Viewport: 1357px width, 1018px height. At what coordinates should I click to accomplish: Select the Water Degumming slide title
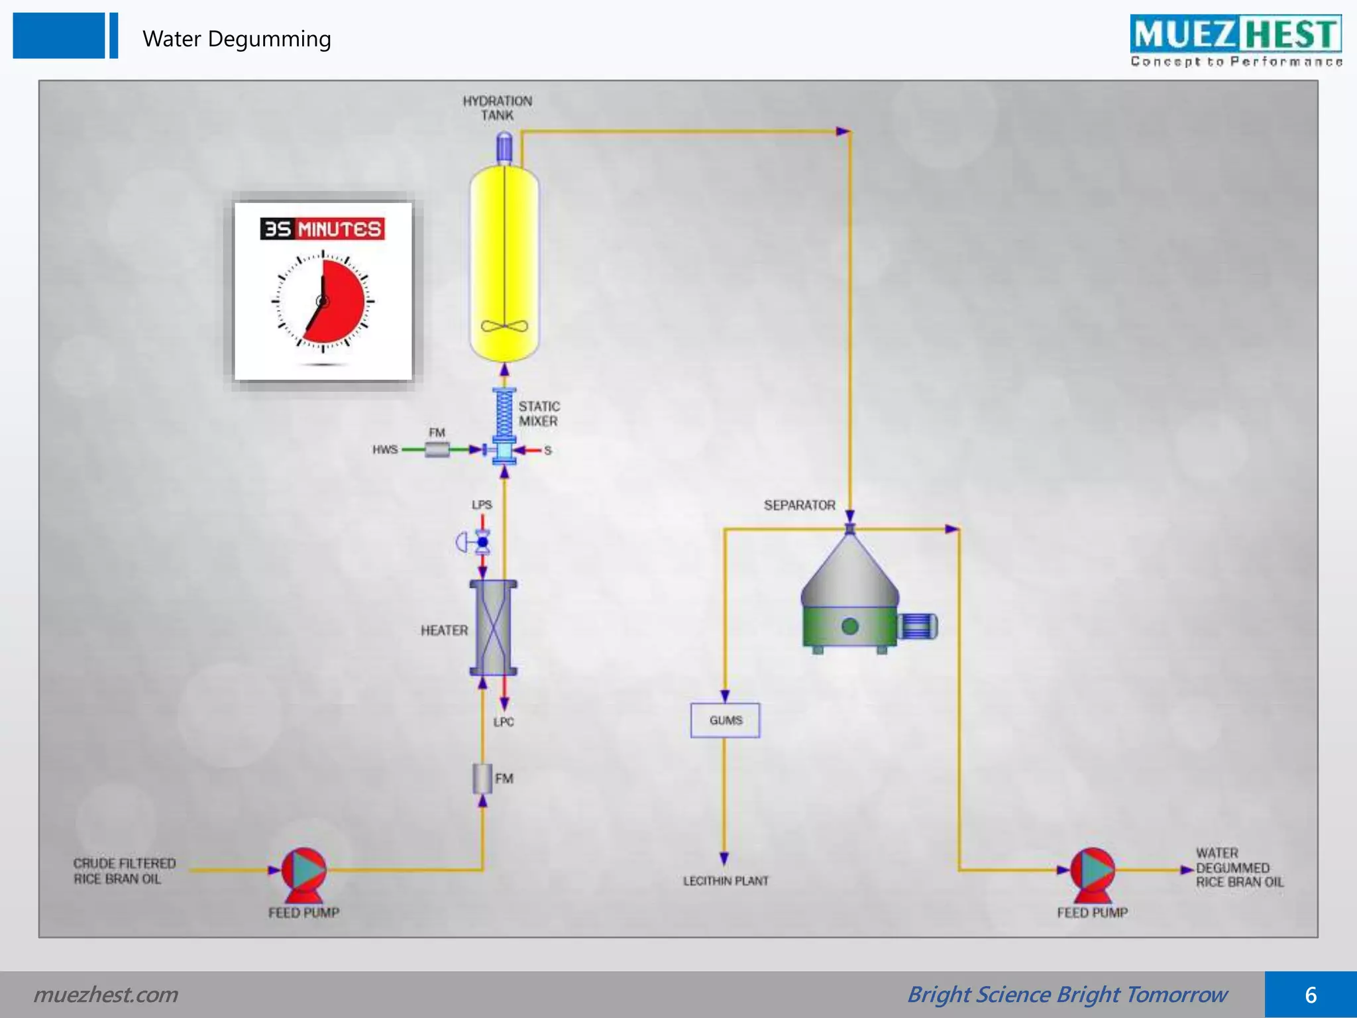click(237, 38)
